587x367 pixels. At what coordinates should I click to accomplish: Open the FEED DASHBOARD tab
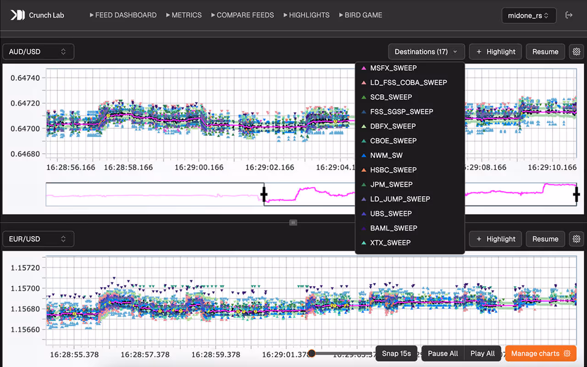click(x=122, y=15)
